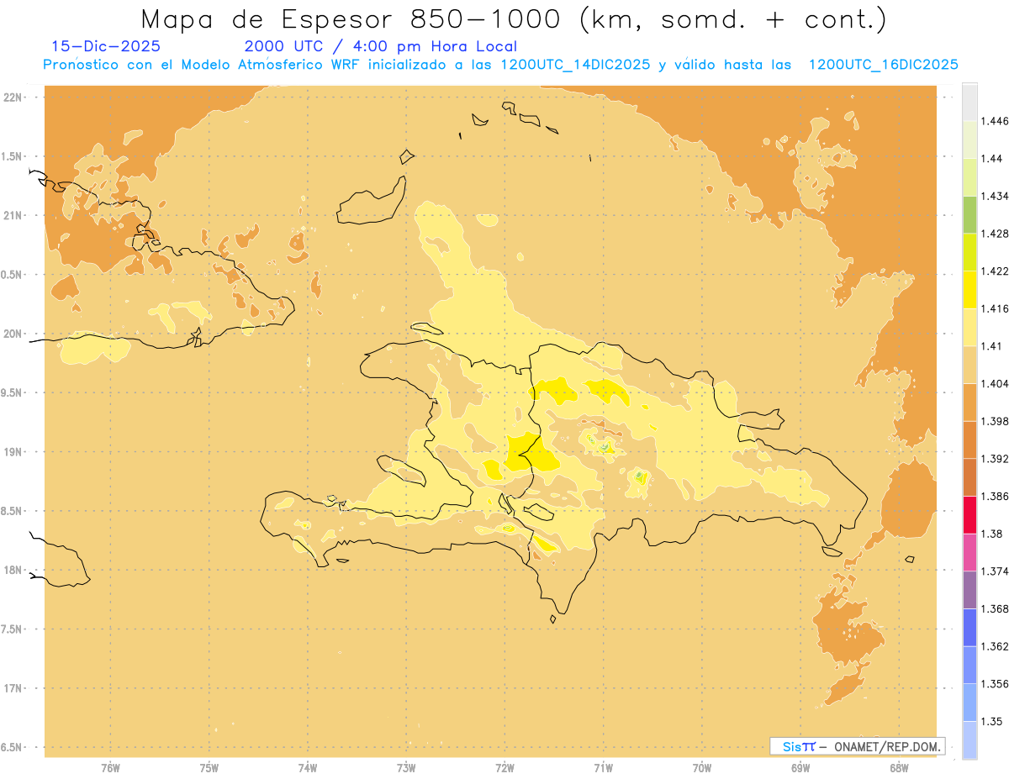Pick the red swatch between 1.38 and 1.386
The width and height of the screenshot is (1009, 779).
969,515
